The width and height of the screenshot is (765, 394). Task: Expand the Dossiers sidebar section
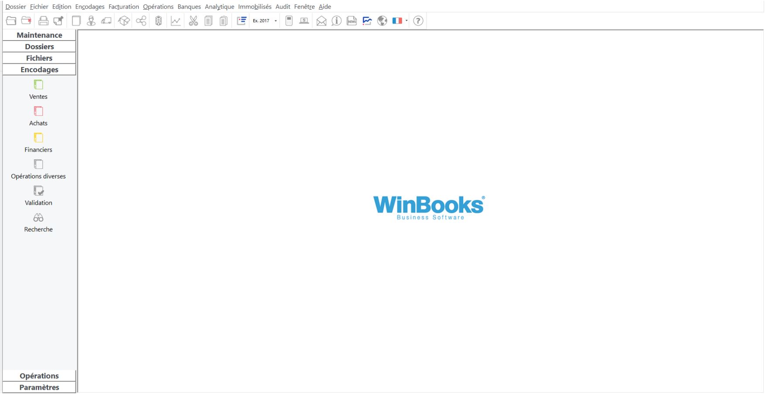pyautogui.click(x=39, y=47)
